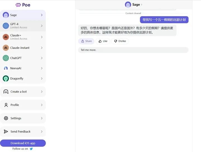
Task: Click 'Limited Access' under GPT-4
Action: tap(19, 28)
